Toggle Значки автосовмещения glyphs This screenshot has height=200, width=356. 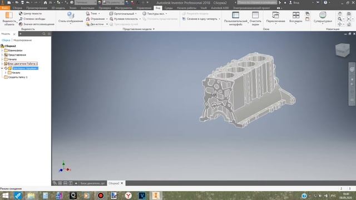pos(37,24)
